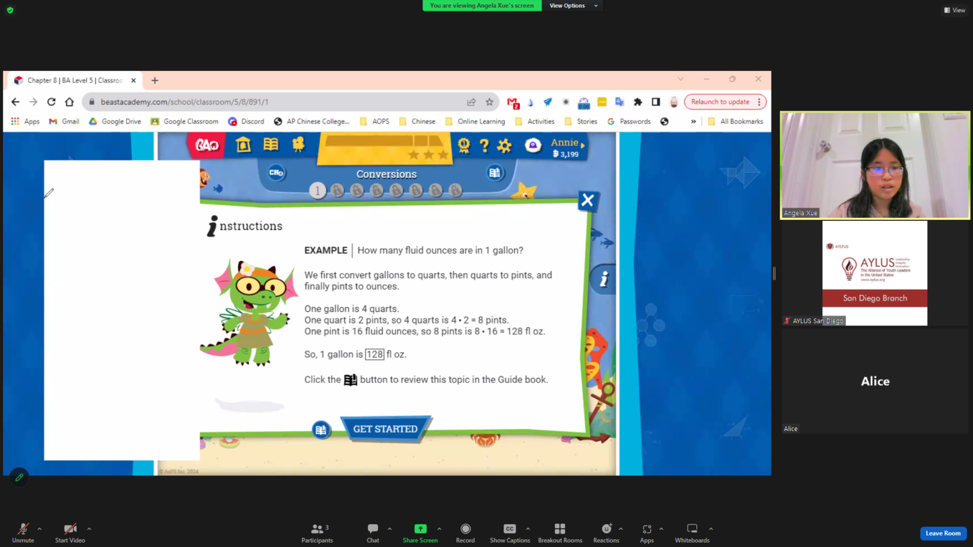973x547 pixels.
Task: Open the Gmail bookmark
Action: pyautogui.click(x=64, y=122)
